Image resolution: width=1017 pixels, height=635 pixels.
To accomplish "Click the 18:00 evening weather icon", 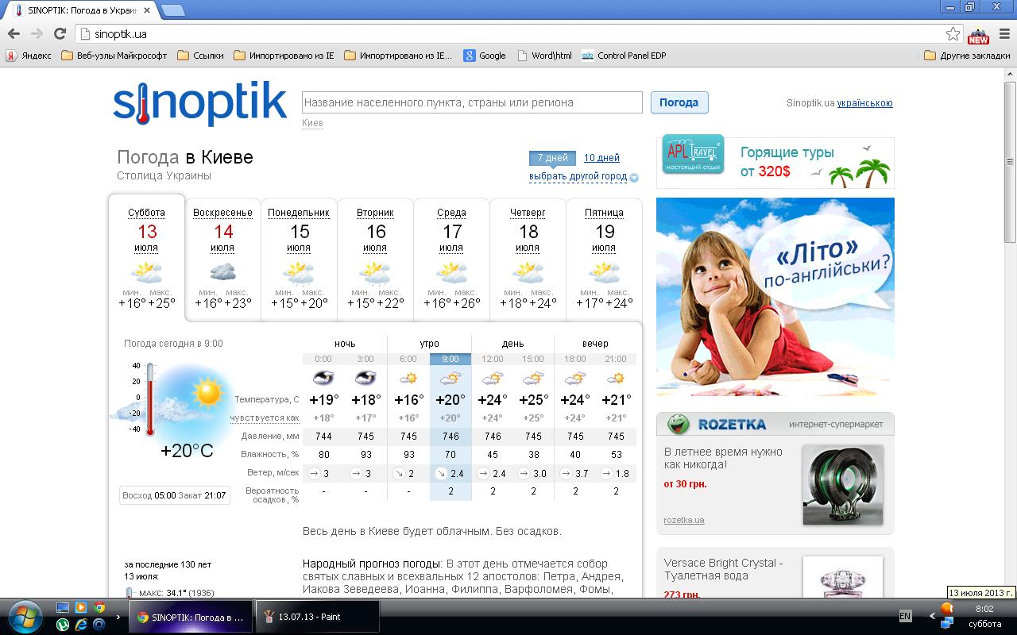I will coord(575,378).
